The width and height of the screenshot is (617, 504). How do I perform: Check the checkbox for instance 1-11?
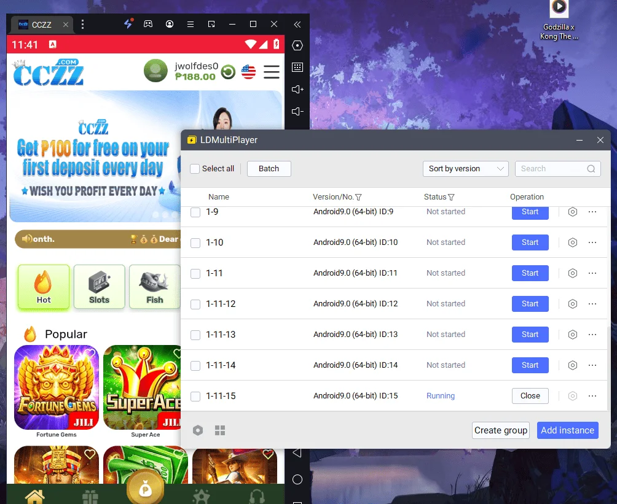195,274
